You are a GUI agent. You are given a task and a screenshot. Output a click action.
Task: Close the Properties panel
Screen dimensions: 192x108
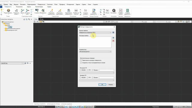pyautogui.click(x=30, y=63)
